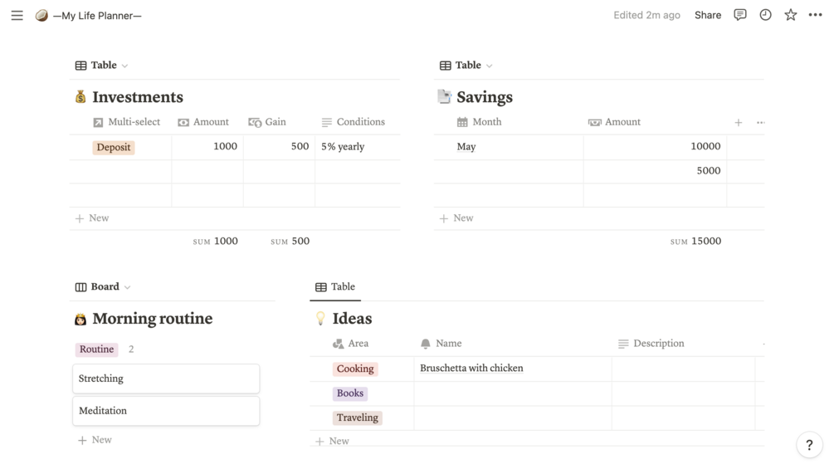The height and width of the screenshot is (469, 834).
Task: Click the Deposit tag
Action: pos(114,147)
